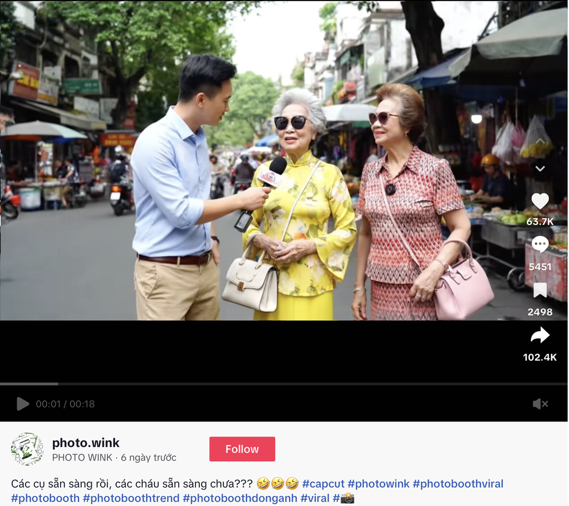The width and height of the screenshot is (569, 506).
Task: Open the #photowink hashtag
Action: tap(379, 484)
